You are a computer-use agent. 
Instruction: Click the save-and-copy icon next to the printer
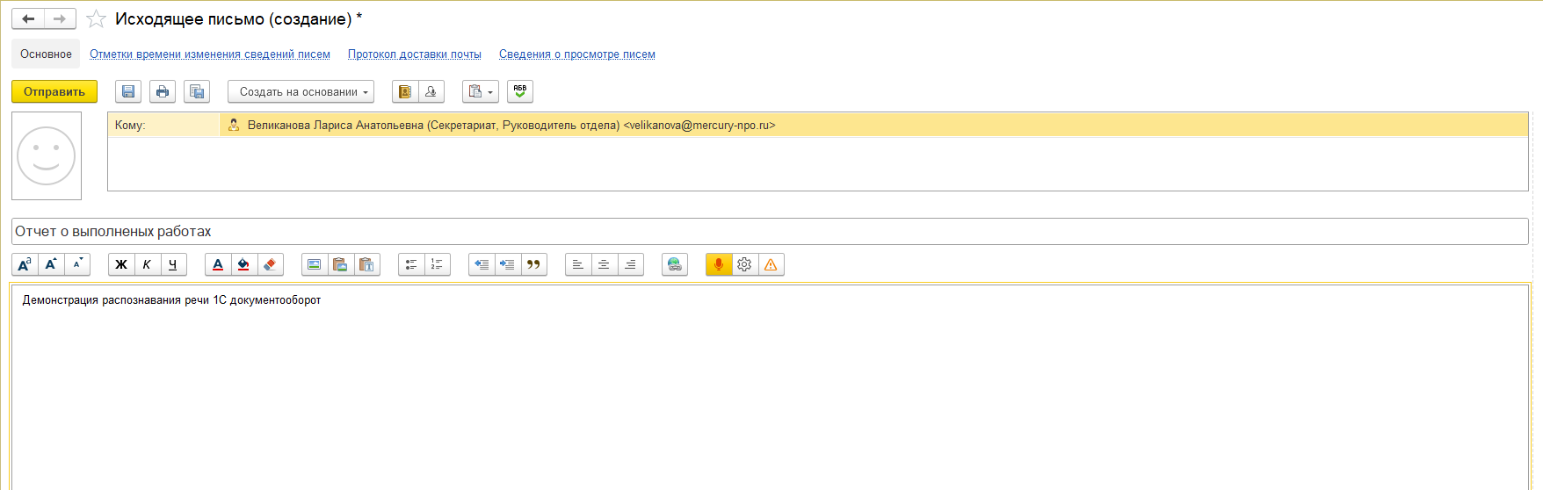tap(197, 91)
